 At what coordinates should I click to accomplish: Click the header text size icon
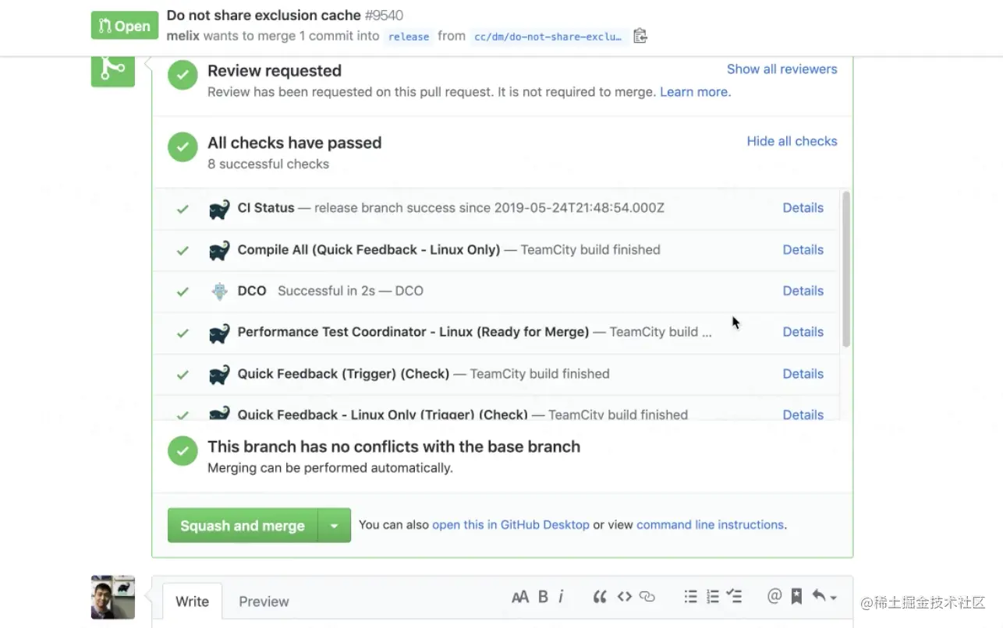519,597
